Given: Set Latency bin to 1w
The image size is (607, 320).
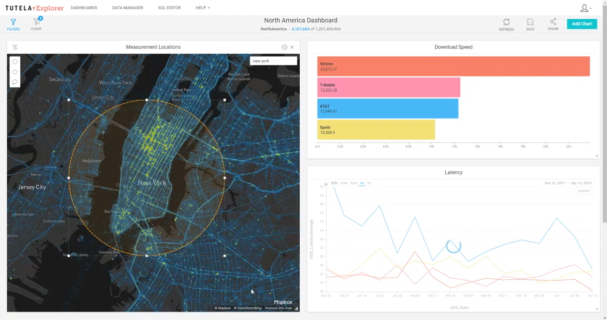Looking at the screenshot, I should 362,183.
